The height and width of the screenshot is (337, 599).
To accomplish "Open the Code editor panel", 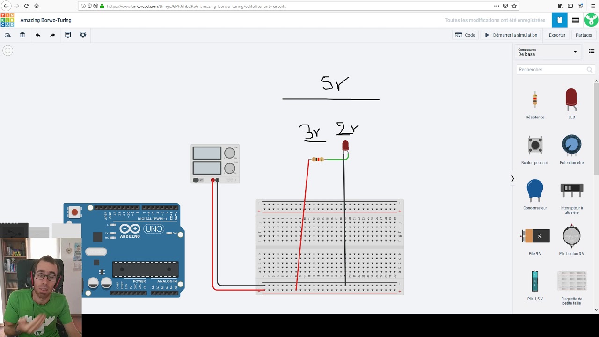I will [465, 35].
